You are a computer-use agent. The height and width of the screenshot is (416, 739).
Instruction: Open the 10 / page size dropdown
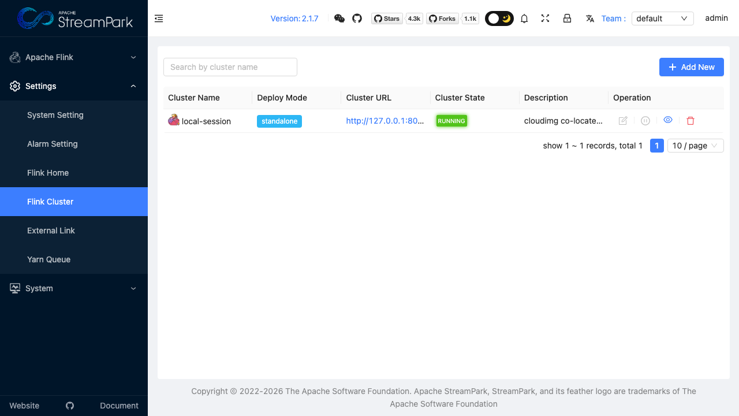pos(696,146)
